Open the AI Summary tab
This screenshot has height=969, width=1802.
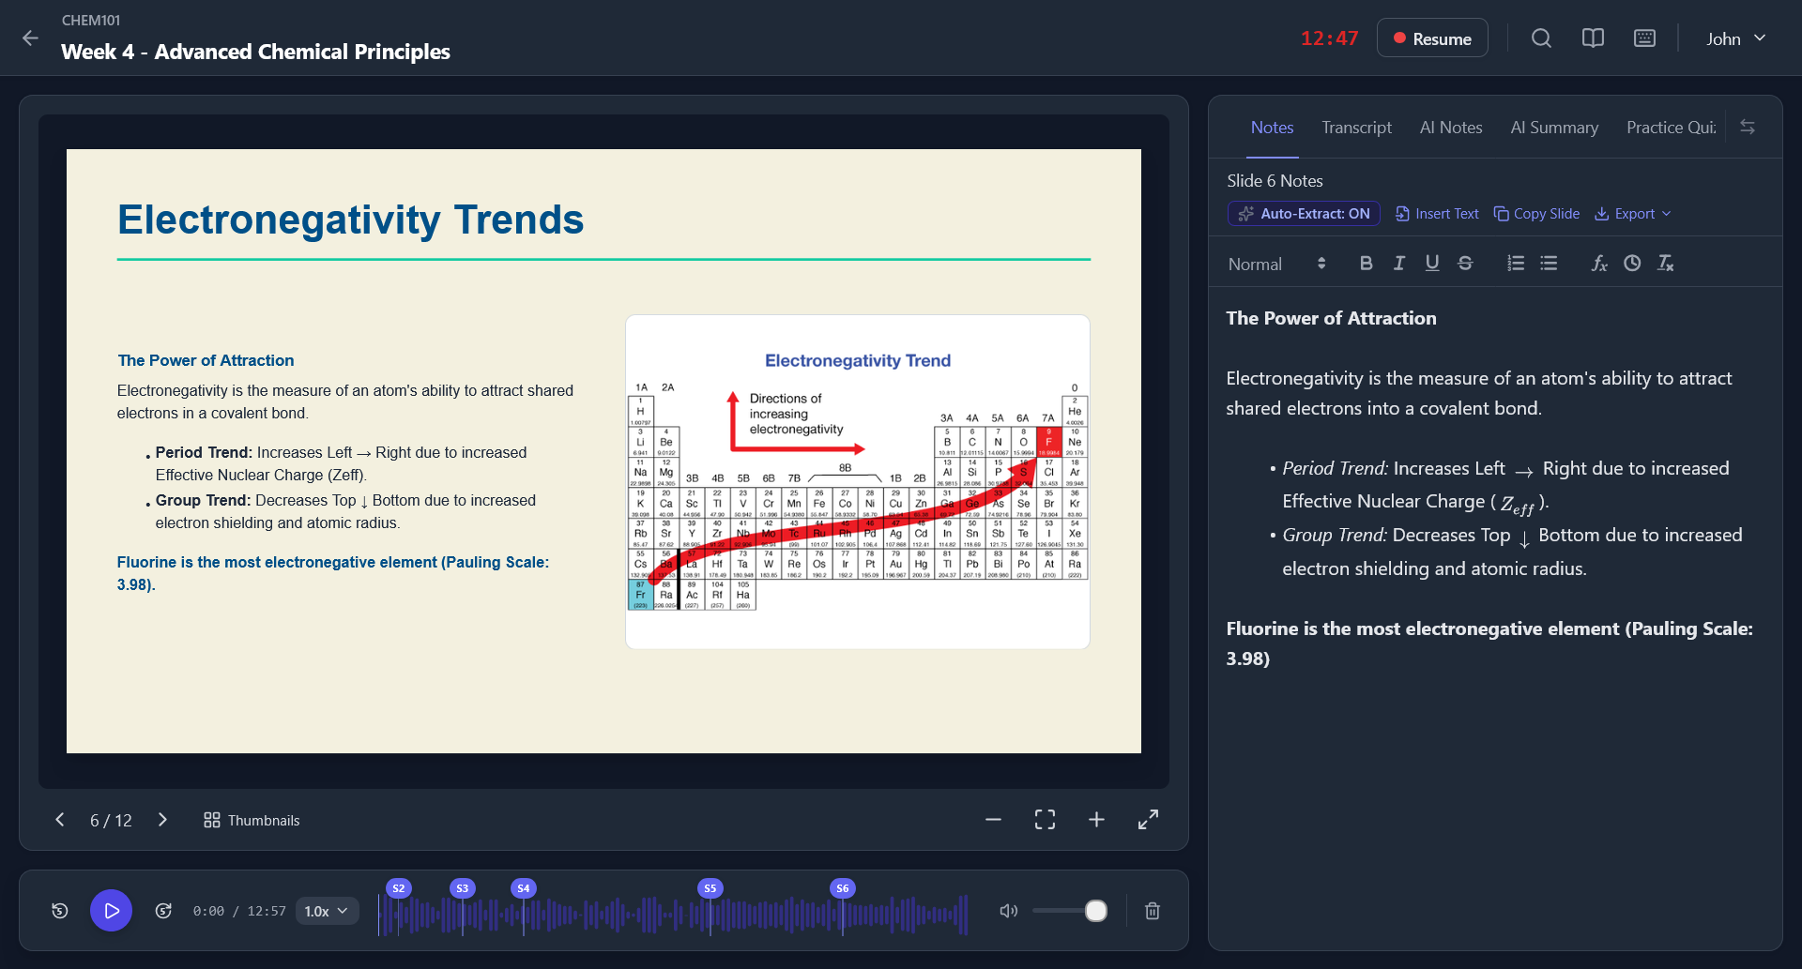pyautogui.click(x=1554, y=128)
